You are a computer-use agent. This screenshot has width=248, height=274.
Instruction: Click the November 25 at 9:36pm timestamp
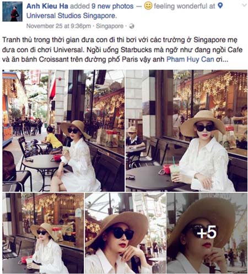[58, 26]
